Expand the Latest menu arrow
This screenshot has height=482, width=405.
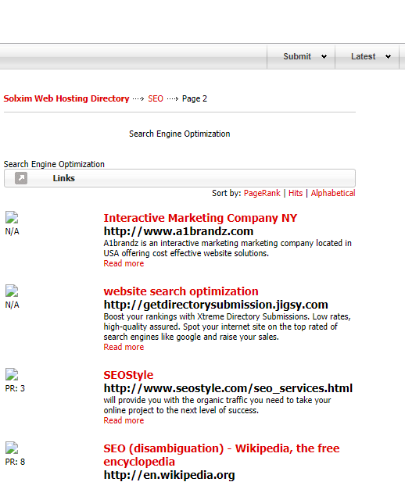[x=388, y=56]
